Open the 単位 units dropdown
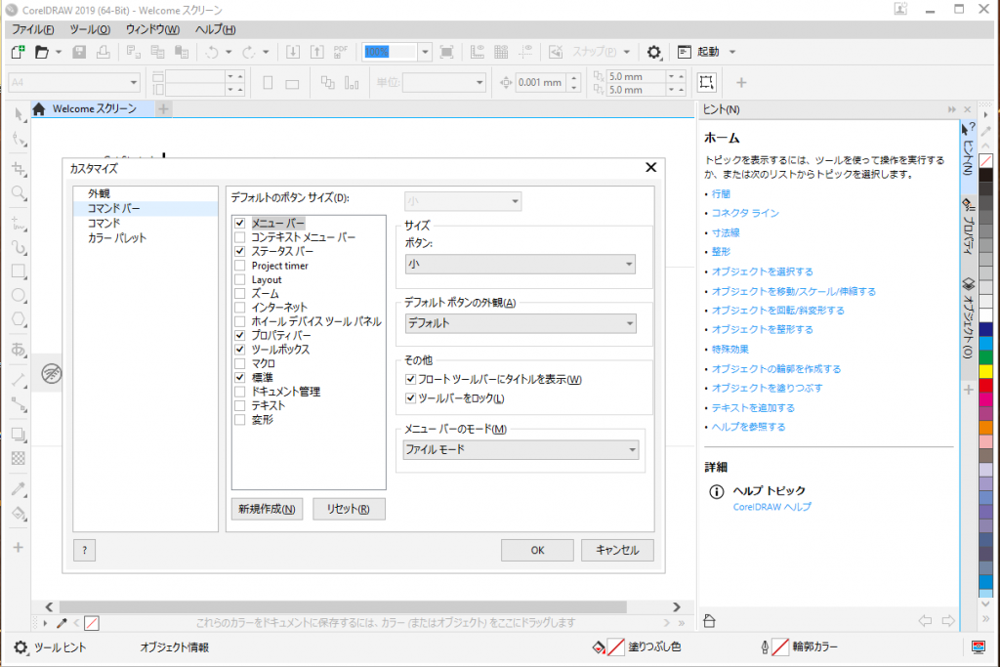The height and width of the screenshot is (667, 1000). point(479,82)
